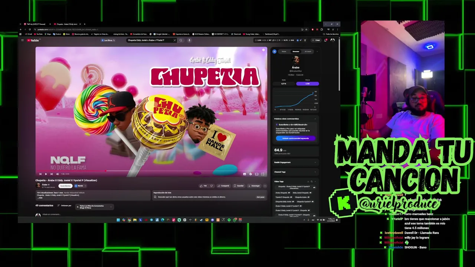475x267 pixels.
Task: Open YouTube notifications bell
Action: pyautogui.click(x=326, y=40)
